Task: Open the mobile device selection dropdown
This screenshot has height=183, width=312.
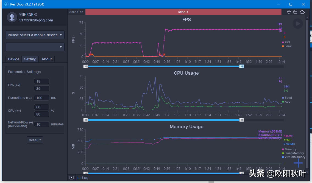Action: coord(35,35)
